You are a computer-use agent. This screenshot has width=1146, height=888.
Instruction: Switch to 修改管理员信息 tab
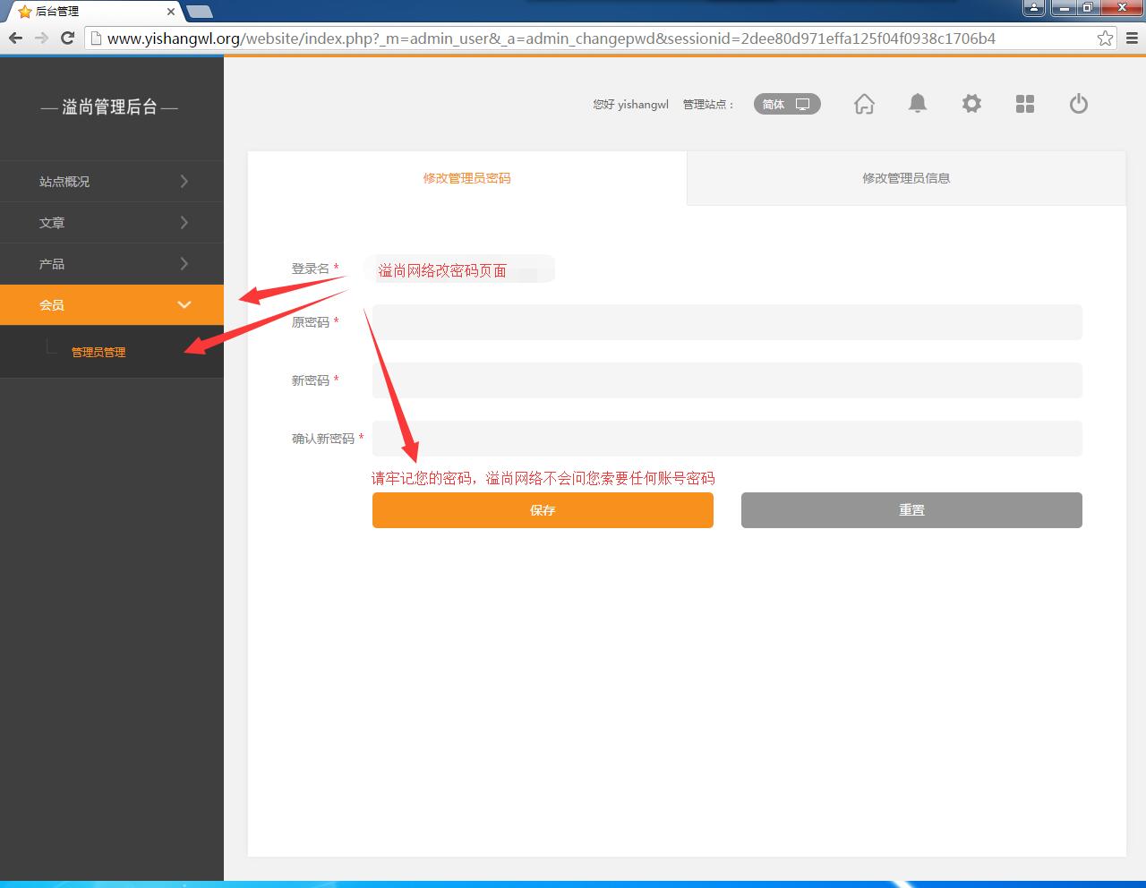click(x=906, y=178)
